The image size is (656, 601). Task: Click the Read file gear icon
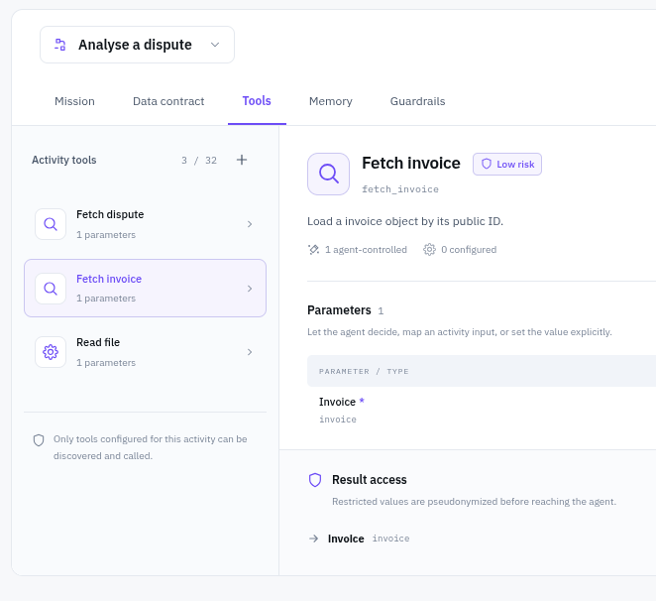coord(51,352)
